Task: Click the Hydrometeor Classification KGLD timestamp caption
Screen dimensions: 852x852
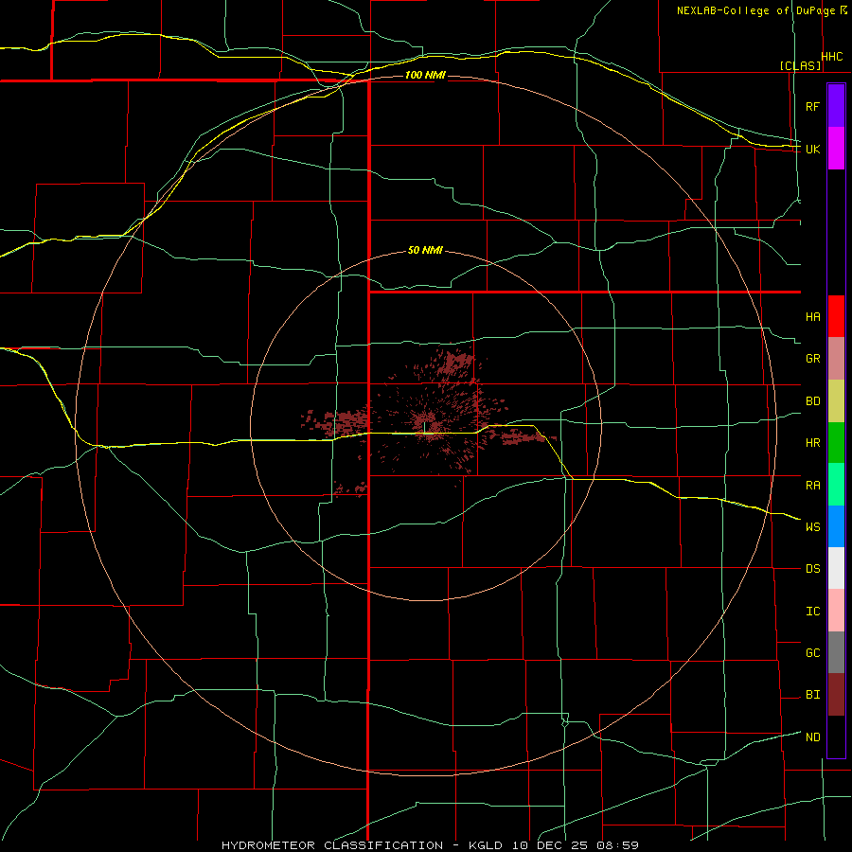Action: [430, 845]
